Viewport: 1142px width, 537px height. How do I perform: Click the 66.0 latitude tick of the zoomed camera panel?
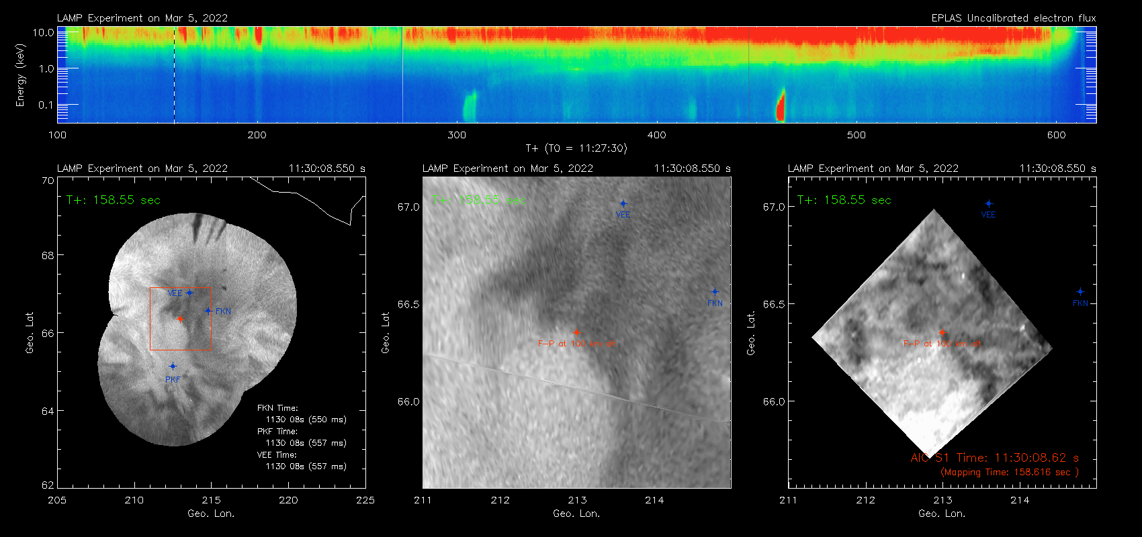click(x=408, y=401)
